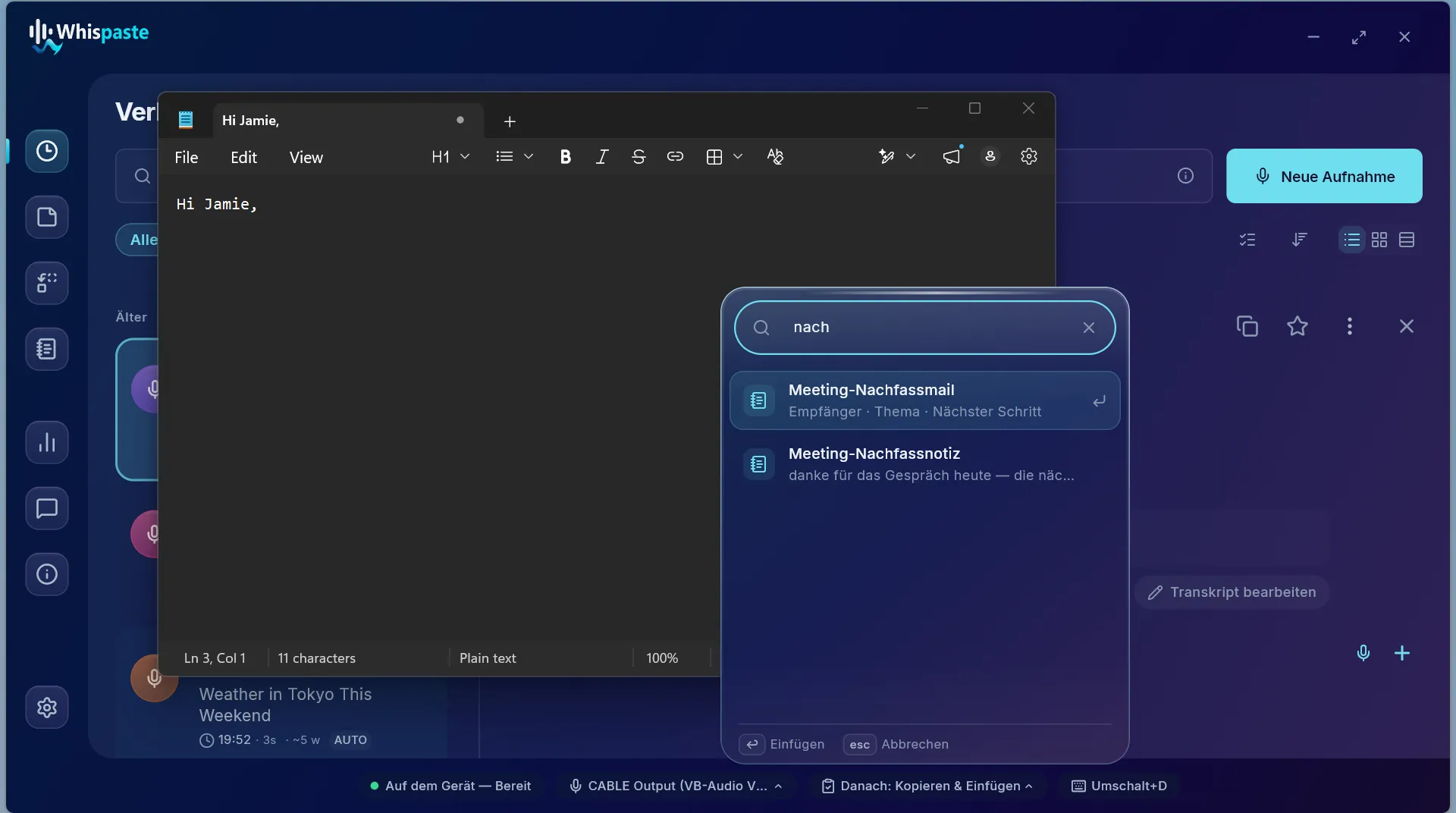Copy the transcript with copy icon

[1247, 326]
